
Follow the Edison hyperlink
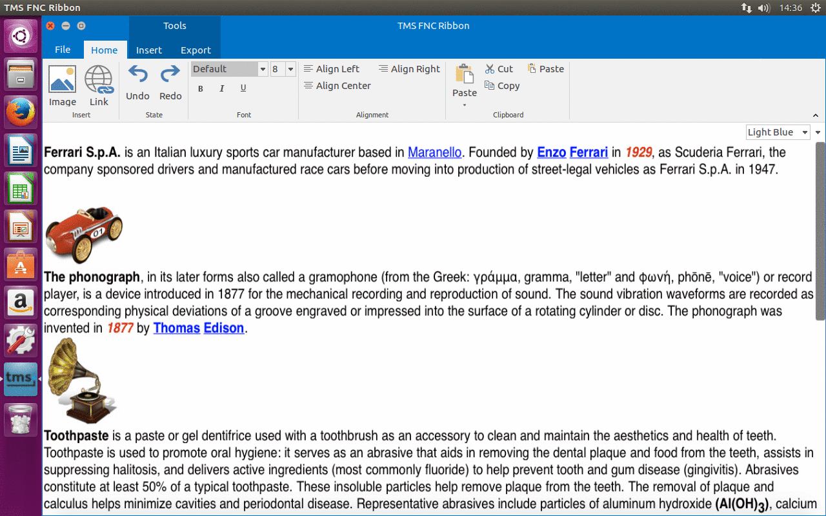click(224, 328)
